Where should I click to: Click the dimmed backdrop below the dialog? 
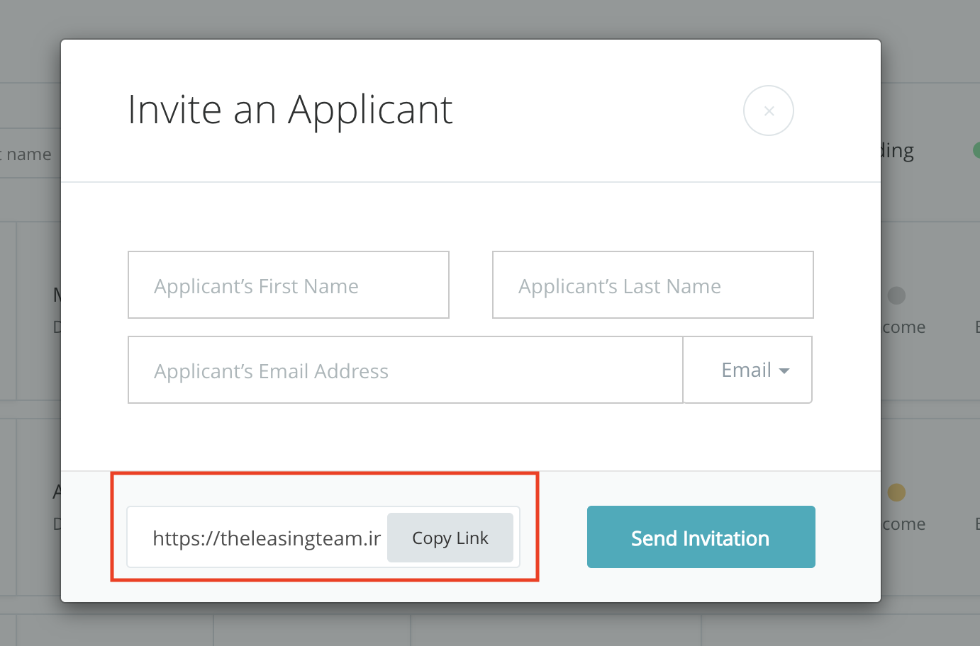[x=468, y=625]
